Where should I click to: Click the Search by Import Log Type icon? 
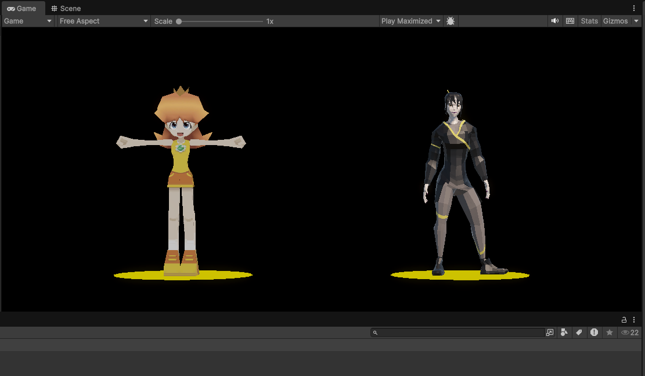point(594,332)
